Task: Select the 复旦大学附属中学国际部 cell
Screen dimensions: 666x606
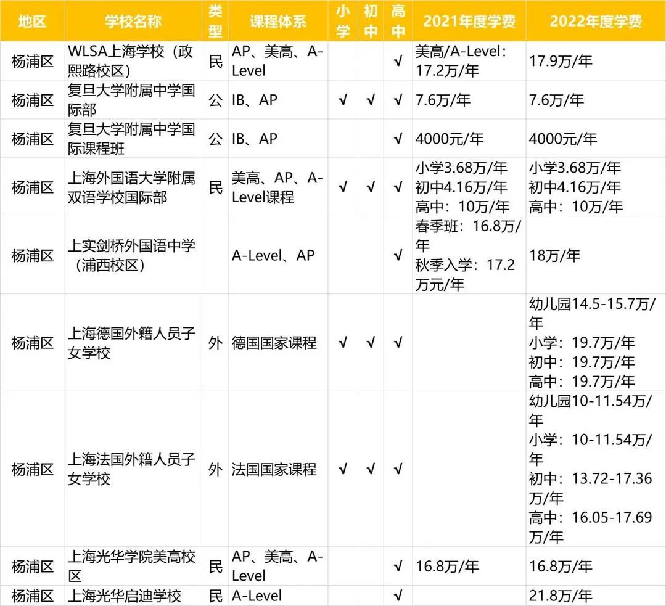Action: [133, 100]
